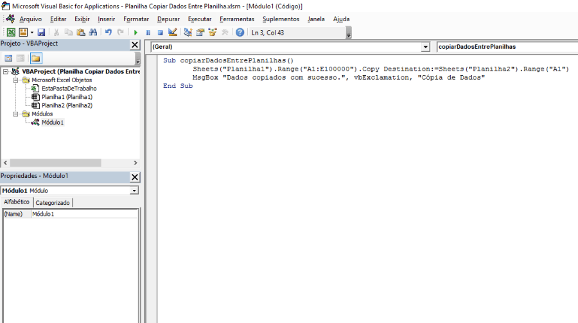Open the Exibir menu
The height and width of the screenshot is (323, 578).
(x=82, y=19)
